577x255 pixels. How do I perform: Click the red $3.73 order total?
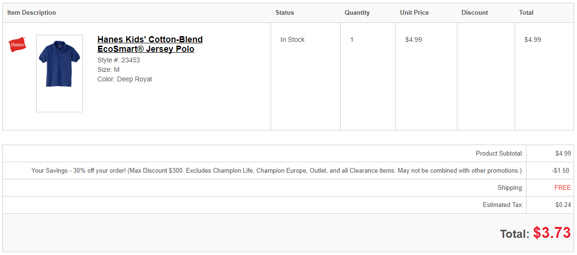pyautogui.click(x=552, y=233)
